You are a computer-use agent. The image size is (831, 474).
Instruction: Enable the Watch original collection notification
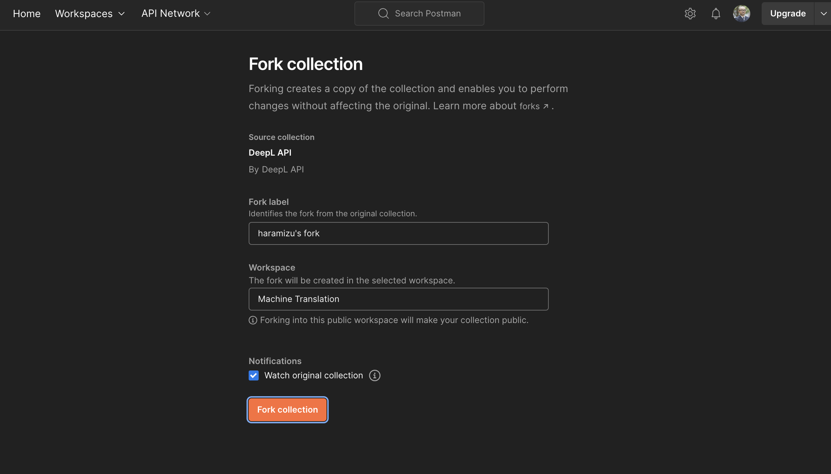point(253,375)
